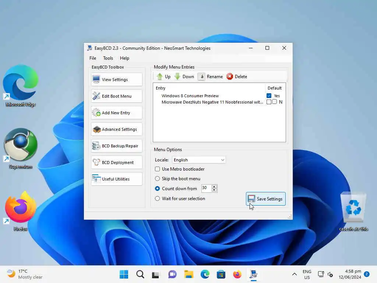Open the network status tray icon

click(x=321, y=274)
